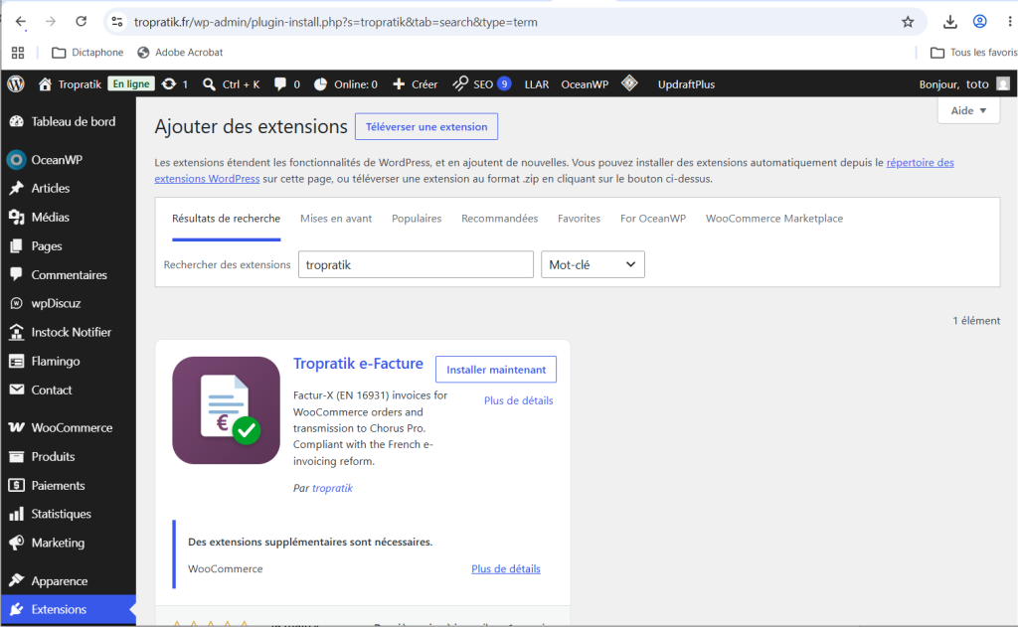
Task: Select the Résultats de recherche tab
Action: pos(226,219)
